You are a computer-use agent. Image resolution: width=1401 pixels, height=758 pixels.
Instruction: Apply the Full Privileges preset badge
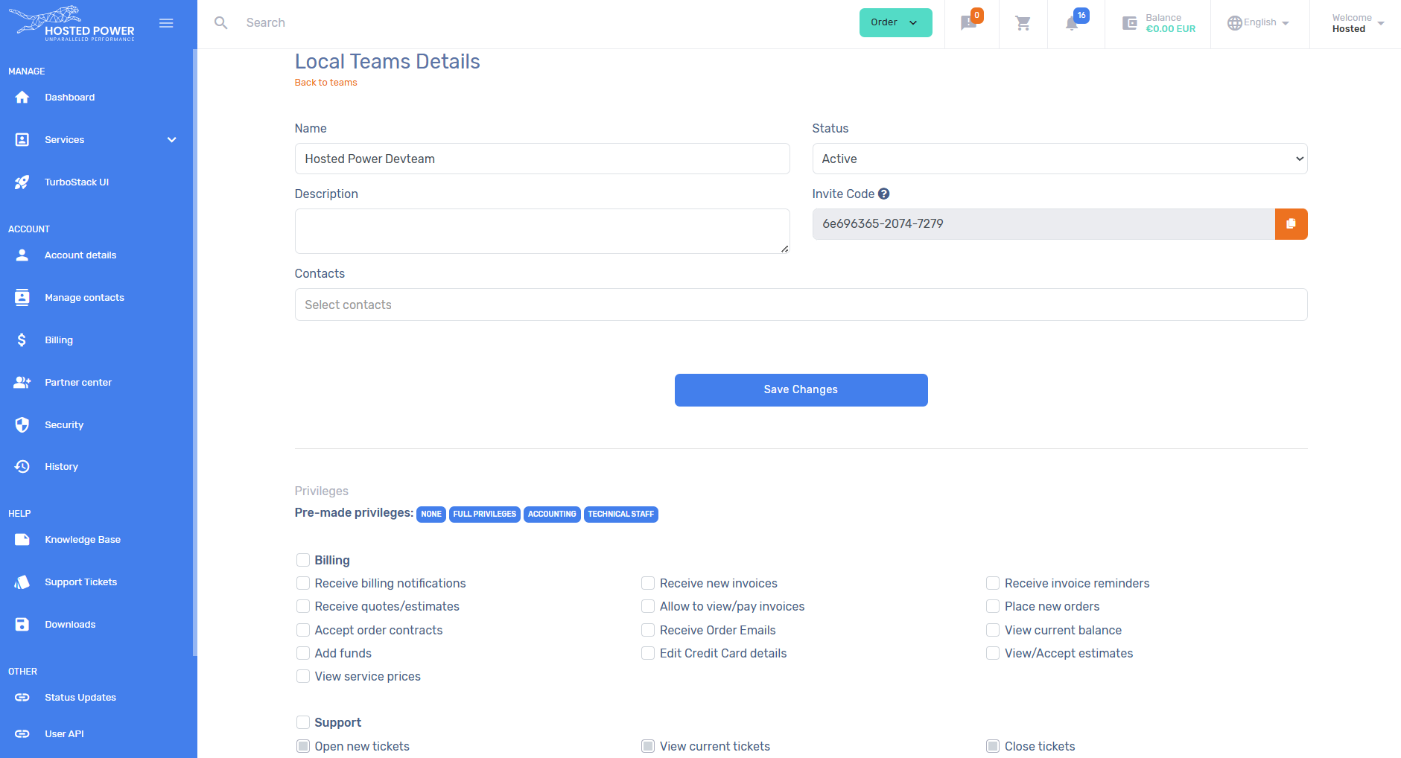[484, 514]
